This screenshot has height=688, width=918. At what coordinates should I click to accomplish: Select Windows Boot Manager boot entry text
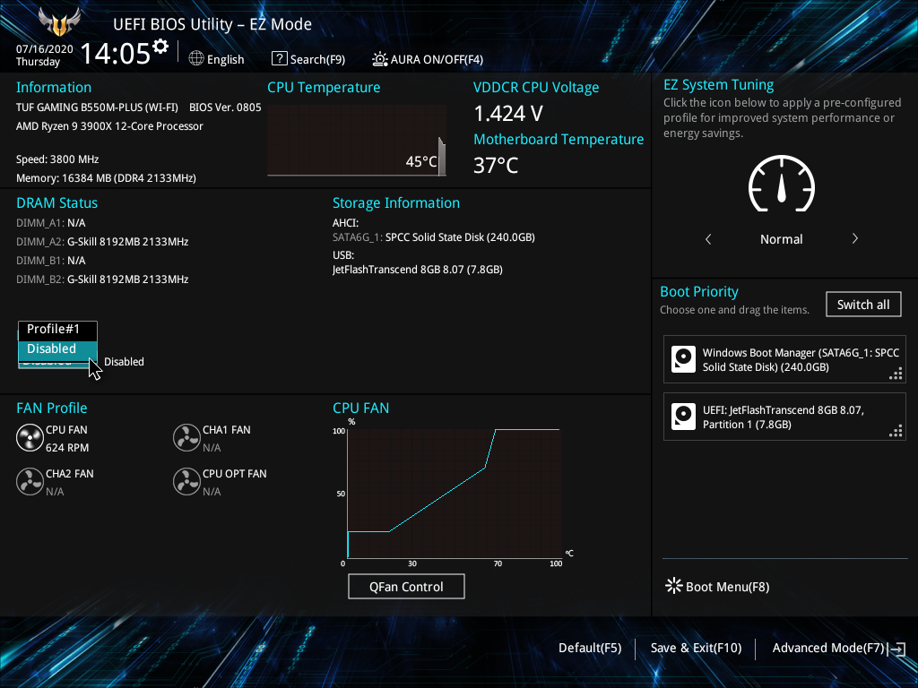801,360
